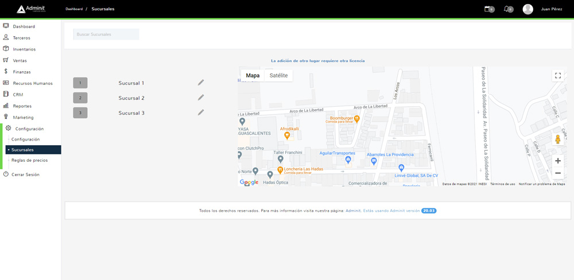Click the Street View pegman icon

(x=557, y=139)
